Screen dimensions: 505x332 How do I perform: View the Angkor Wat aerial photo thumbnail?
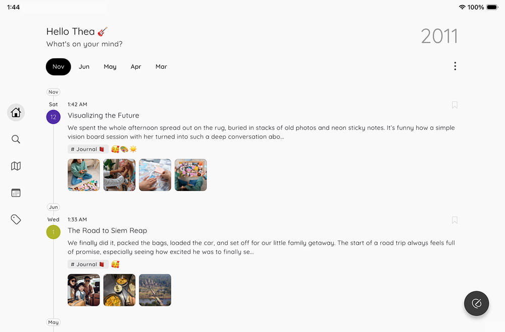(155, 290)
